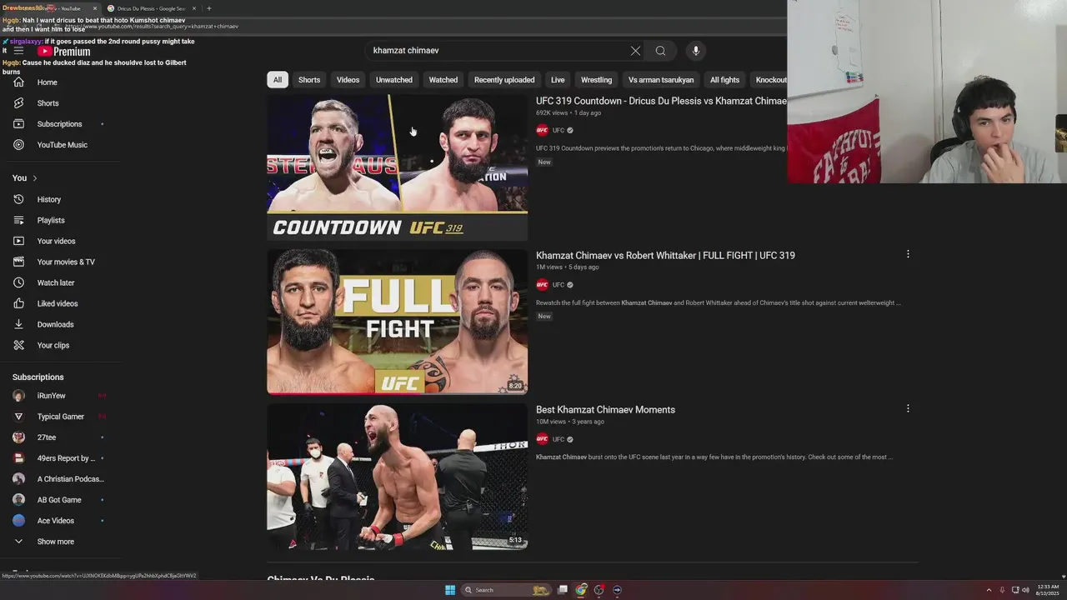Open more options for Best Khamzat Moments
This screenshot has width=1067, height=600.
(x=908, y=408)
